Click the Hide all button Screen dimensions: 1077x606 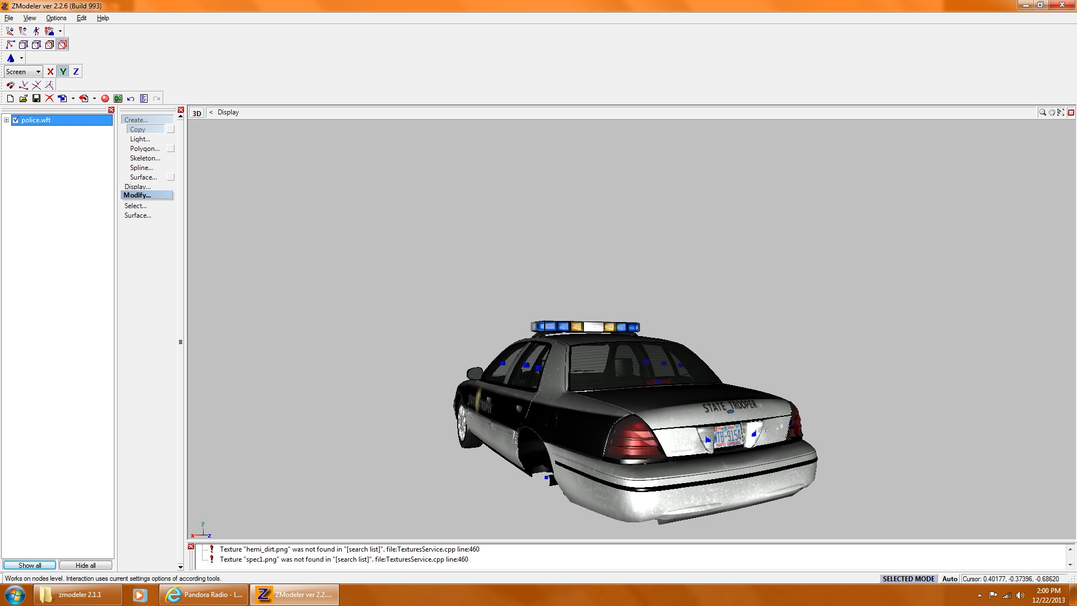(x=85, y=565)
